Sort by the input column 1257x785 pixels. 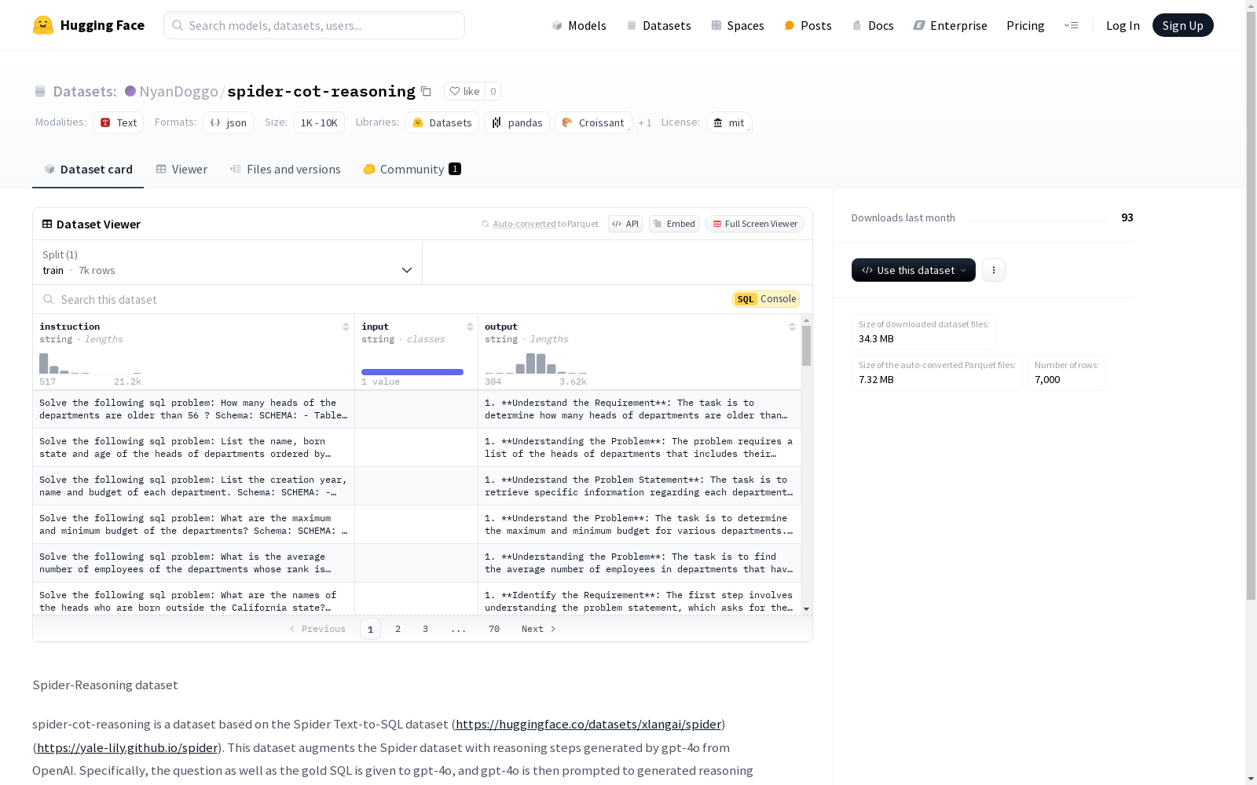point(470,327)
